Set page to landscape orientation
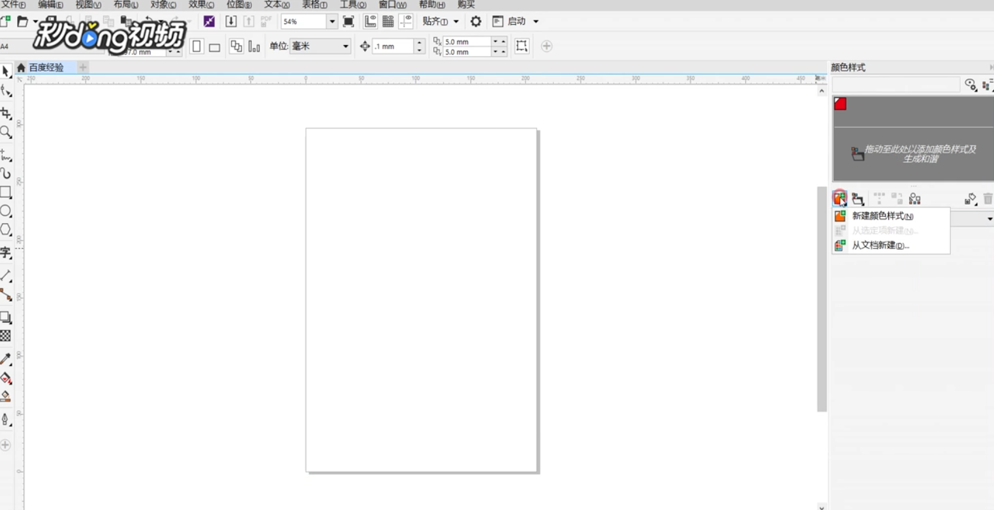Screen dimensions: 994x510 coord(214,46)
